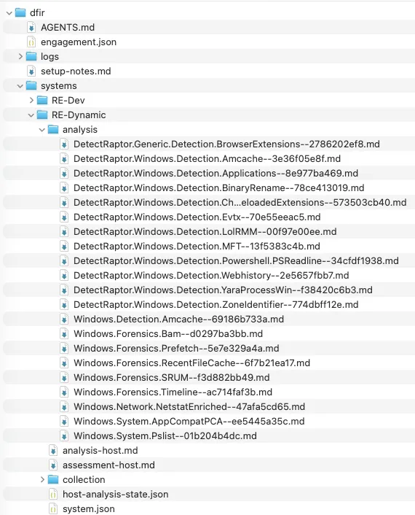Select the host-analysis-state.json file name
415x515 pixels.
115,495
